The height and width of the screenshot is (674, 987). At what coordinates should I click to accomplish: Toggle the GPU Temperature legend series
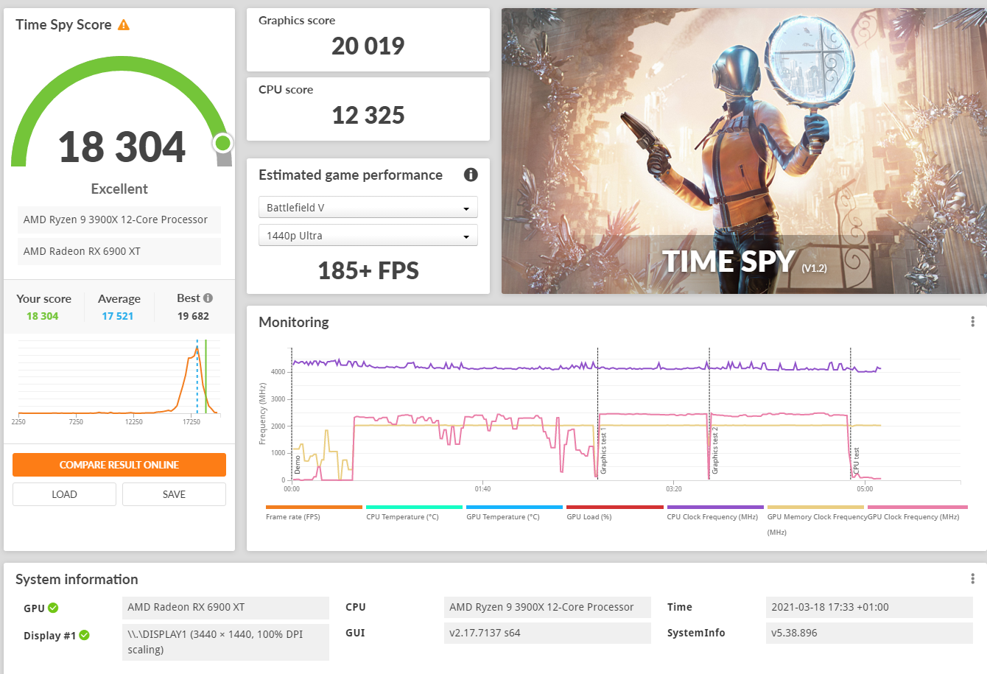(514, 512)
